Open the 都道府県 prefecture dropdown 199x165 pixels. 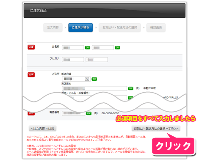point(76,79)
